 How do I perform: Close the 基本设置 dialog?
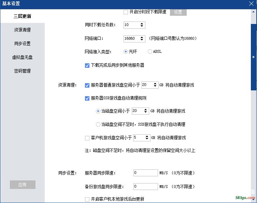[x=251, y=4]
